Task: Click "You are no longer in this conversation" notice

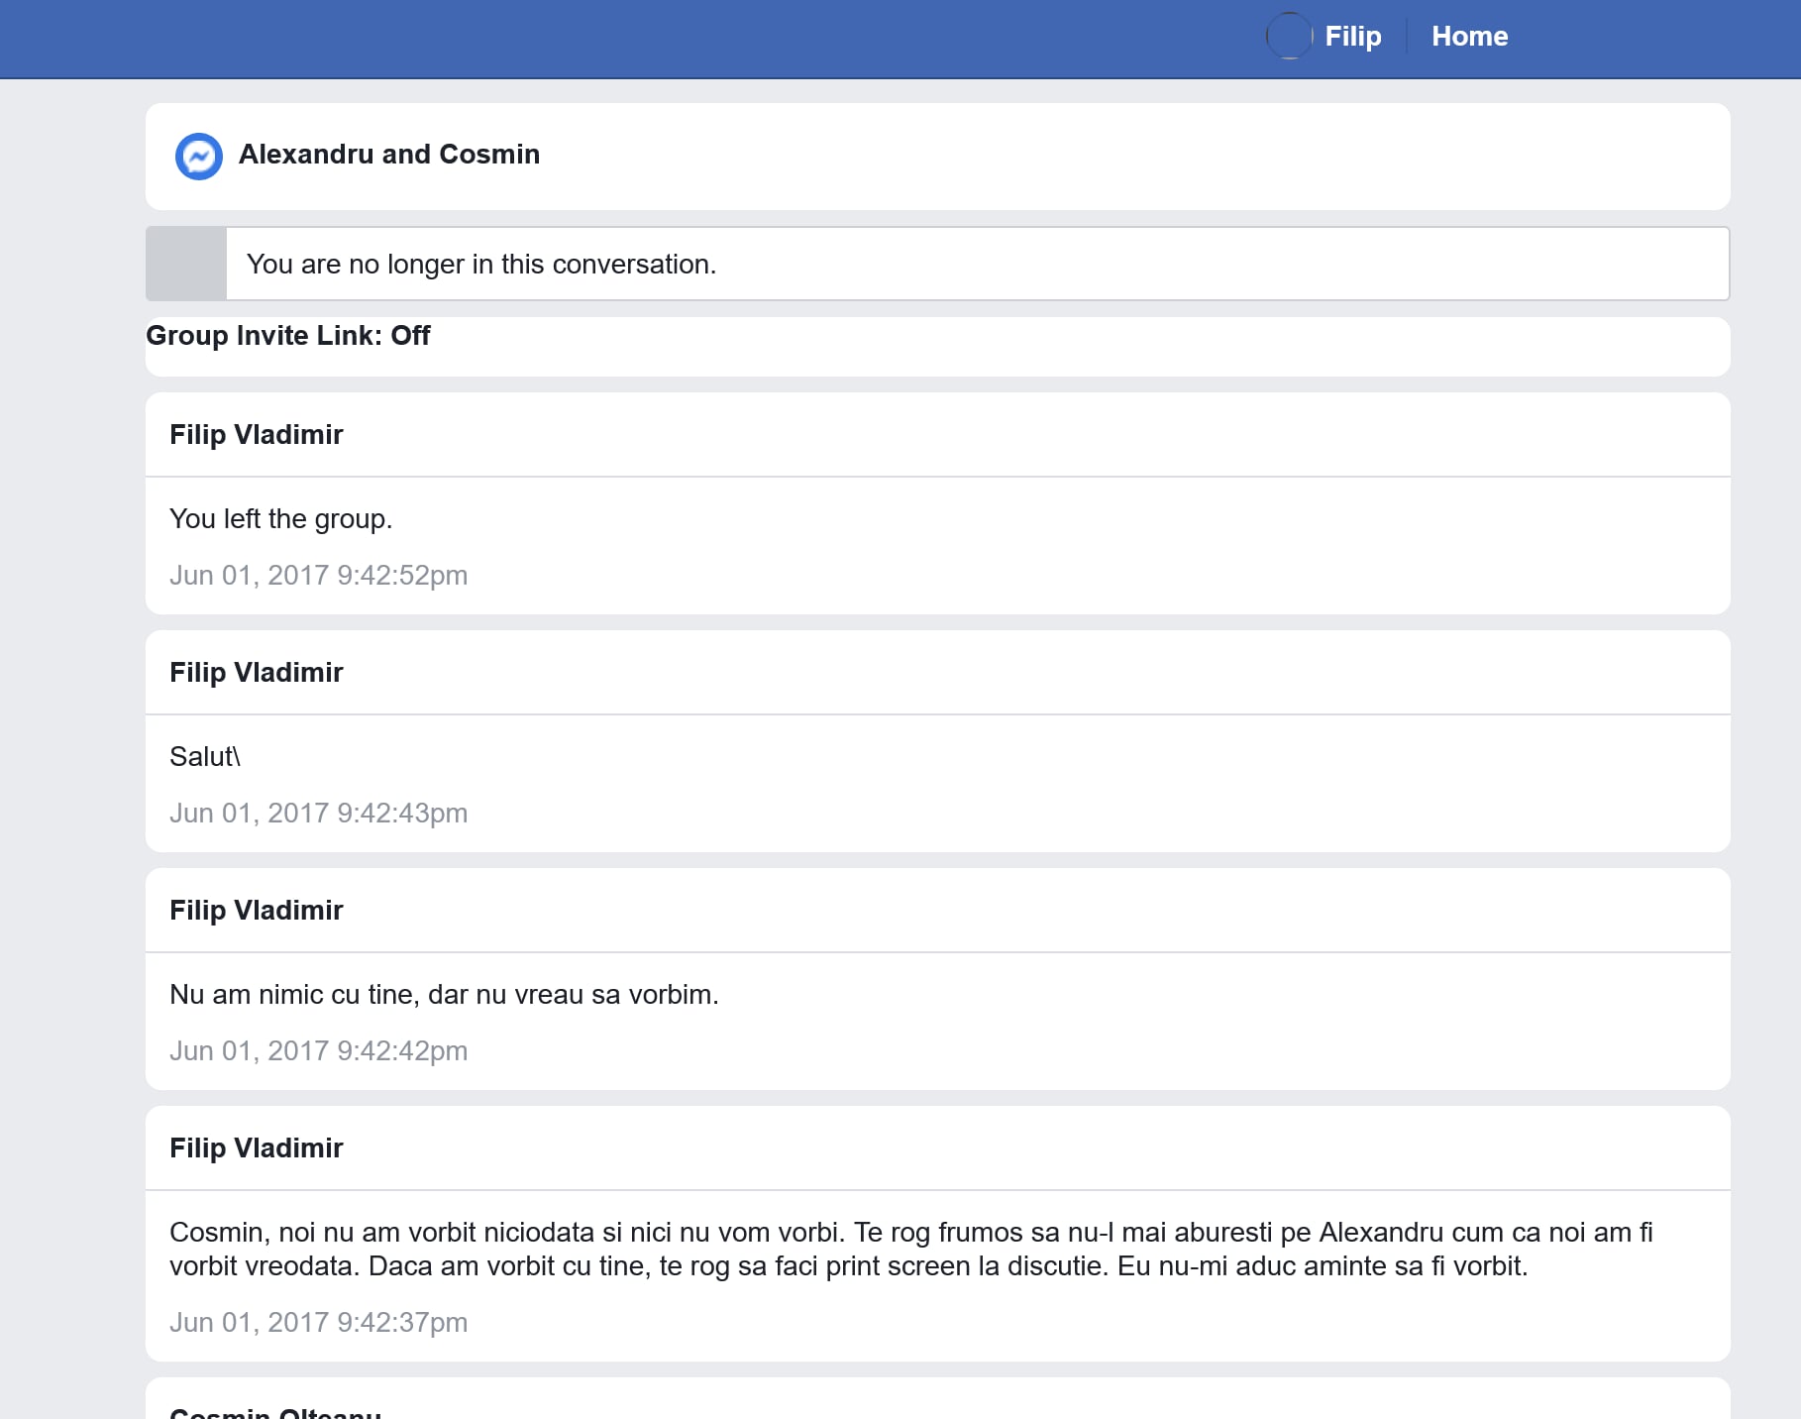Action: [x=480, y=265]
